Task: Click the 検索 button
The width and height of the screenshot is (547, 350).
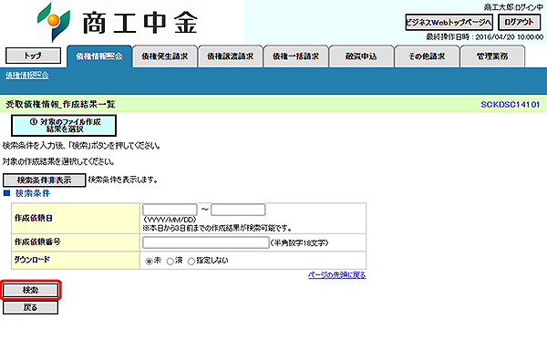Action: point(31,290)
